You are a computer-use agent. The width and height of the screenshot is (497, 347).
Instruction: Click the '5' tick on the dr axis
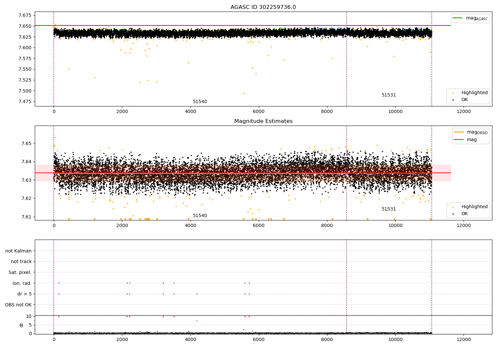[30, 325]
